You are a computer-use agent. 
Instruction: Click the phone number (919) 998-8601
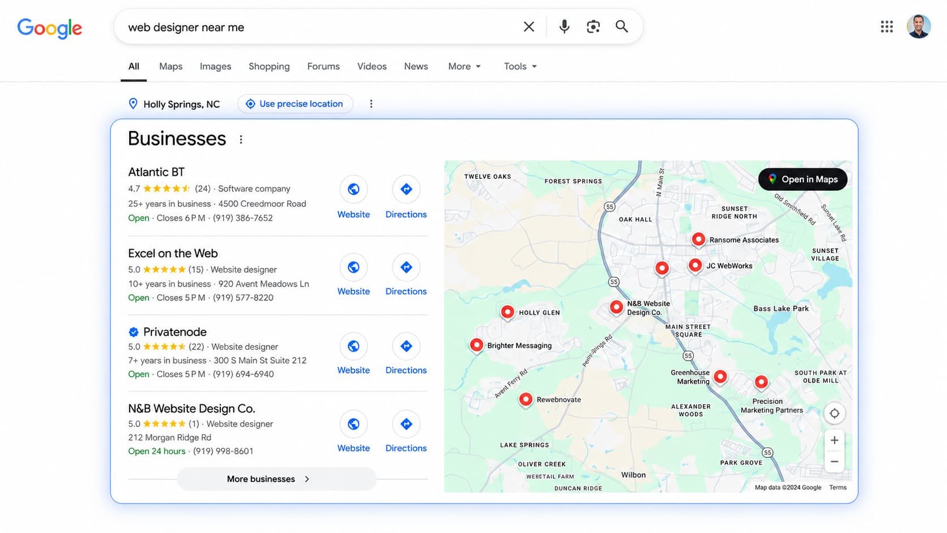[x=223, y=451]
